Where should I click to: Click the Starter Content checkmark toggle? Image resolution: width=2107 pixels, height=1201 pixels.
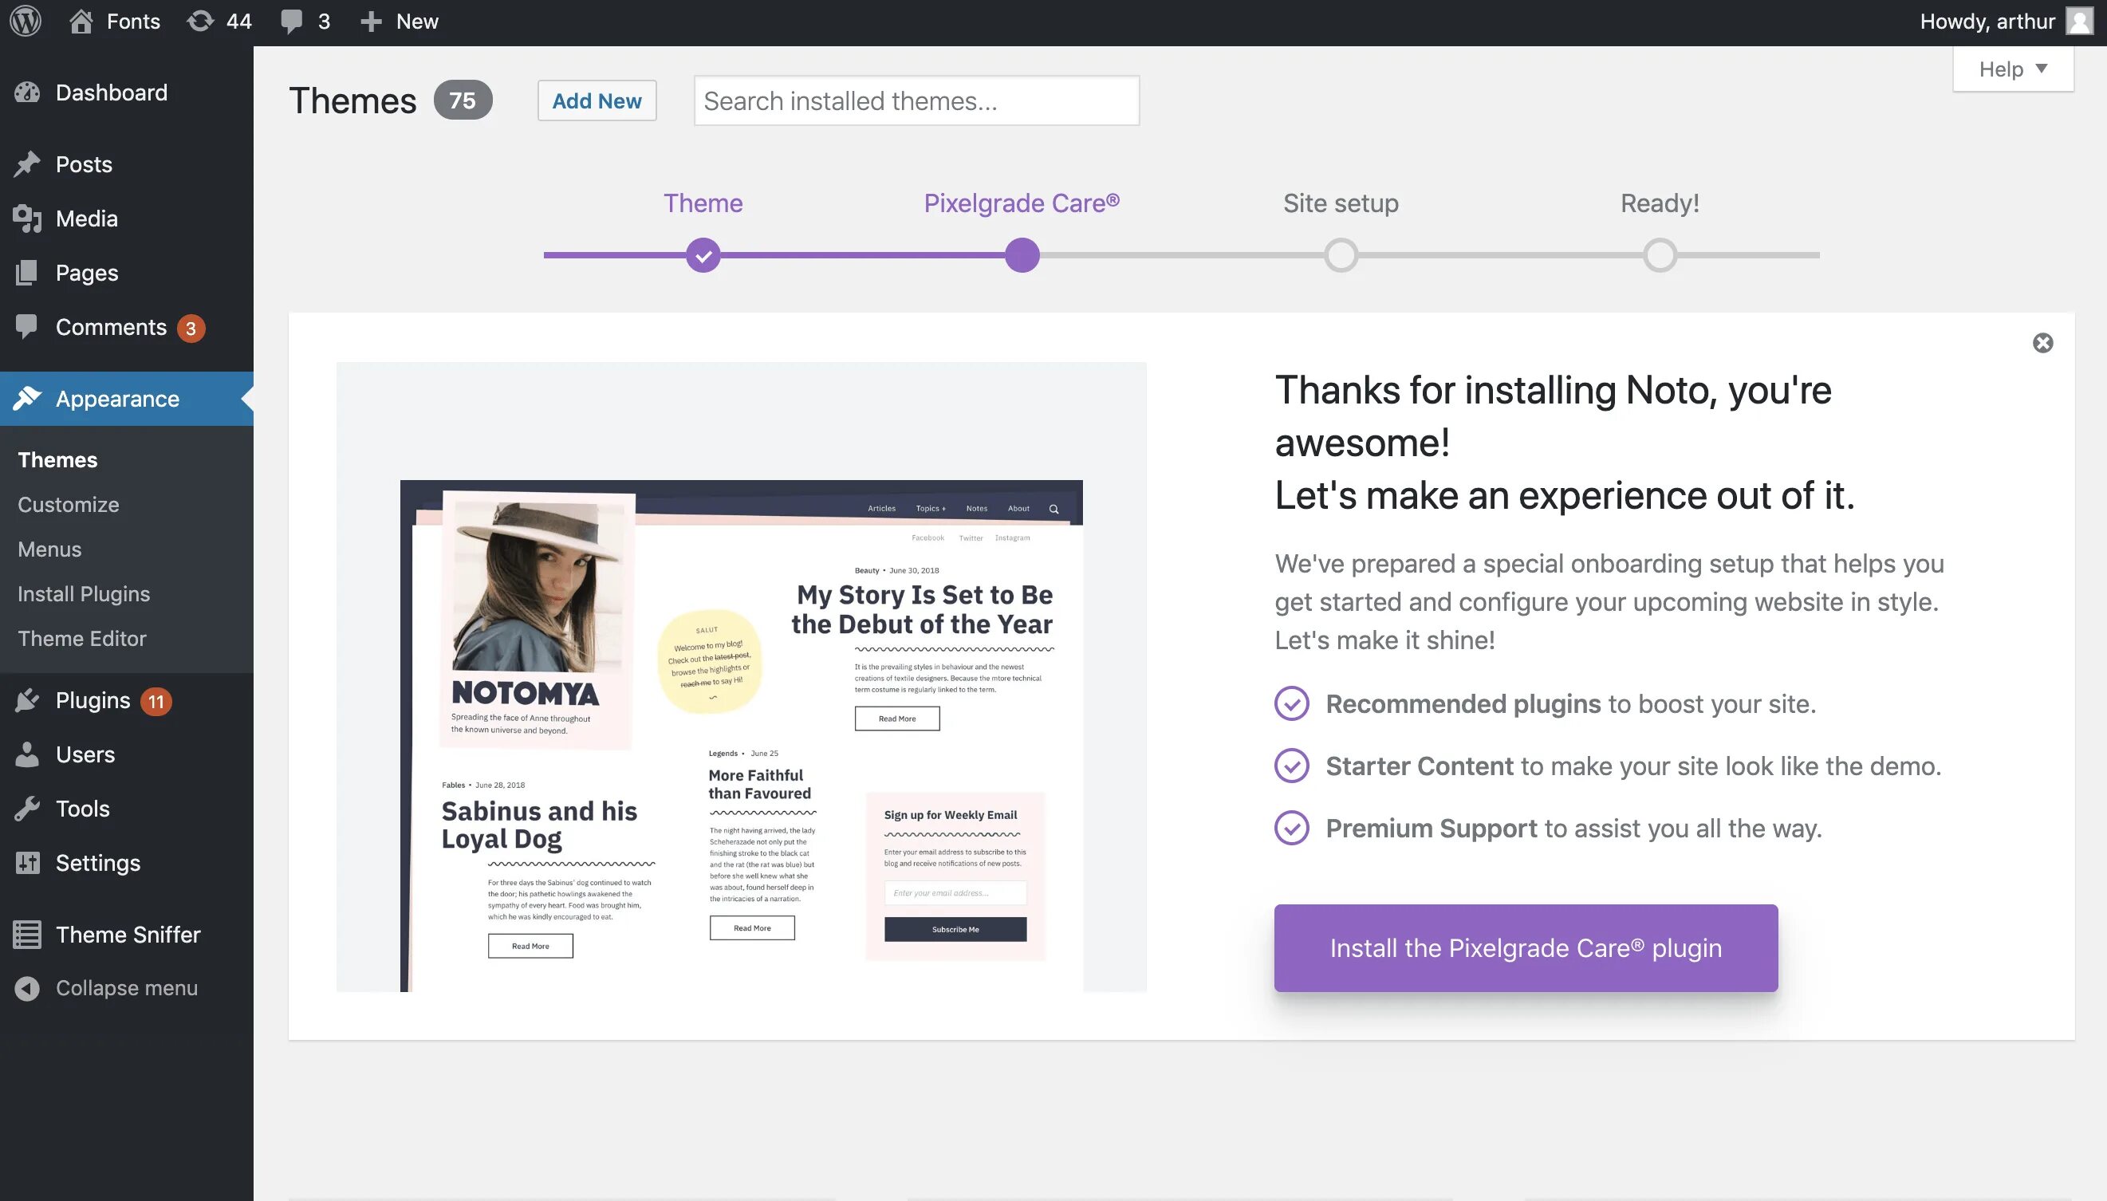pyautogui.click(x=1291, y=764)
